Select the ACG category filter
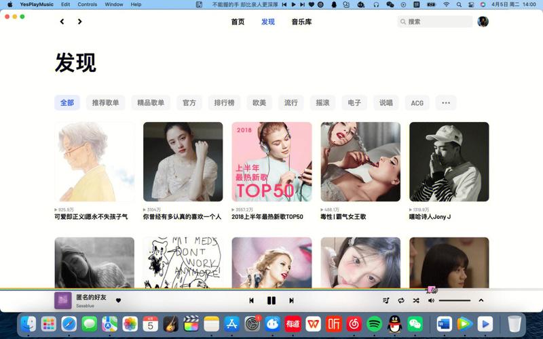Screen dimensions: 543x339 [x=417, y=103]
